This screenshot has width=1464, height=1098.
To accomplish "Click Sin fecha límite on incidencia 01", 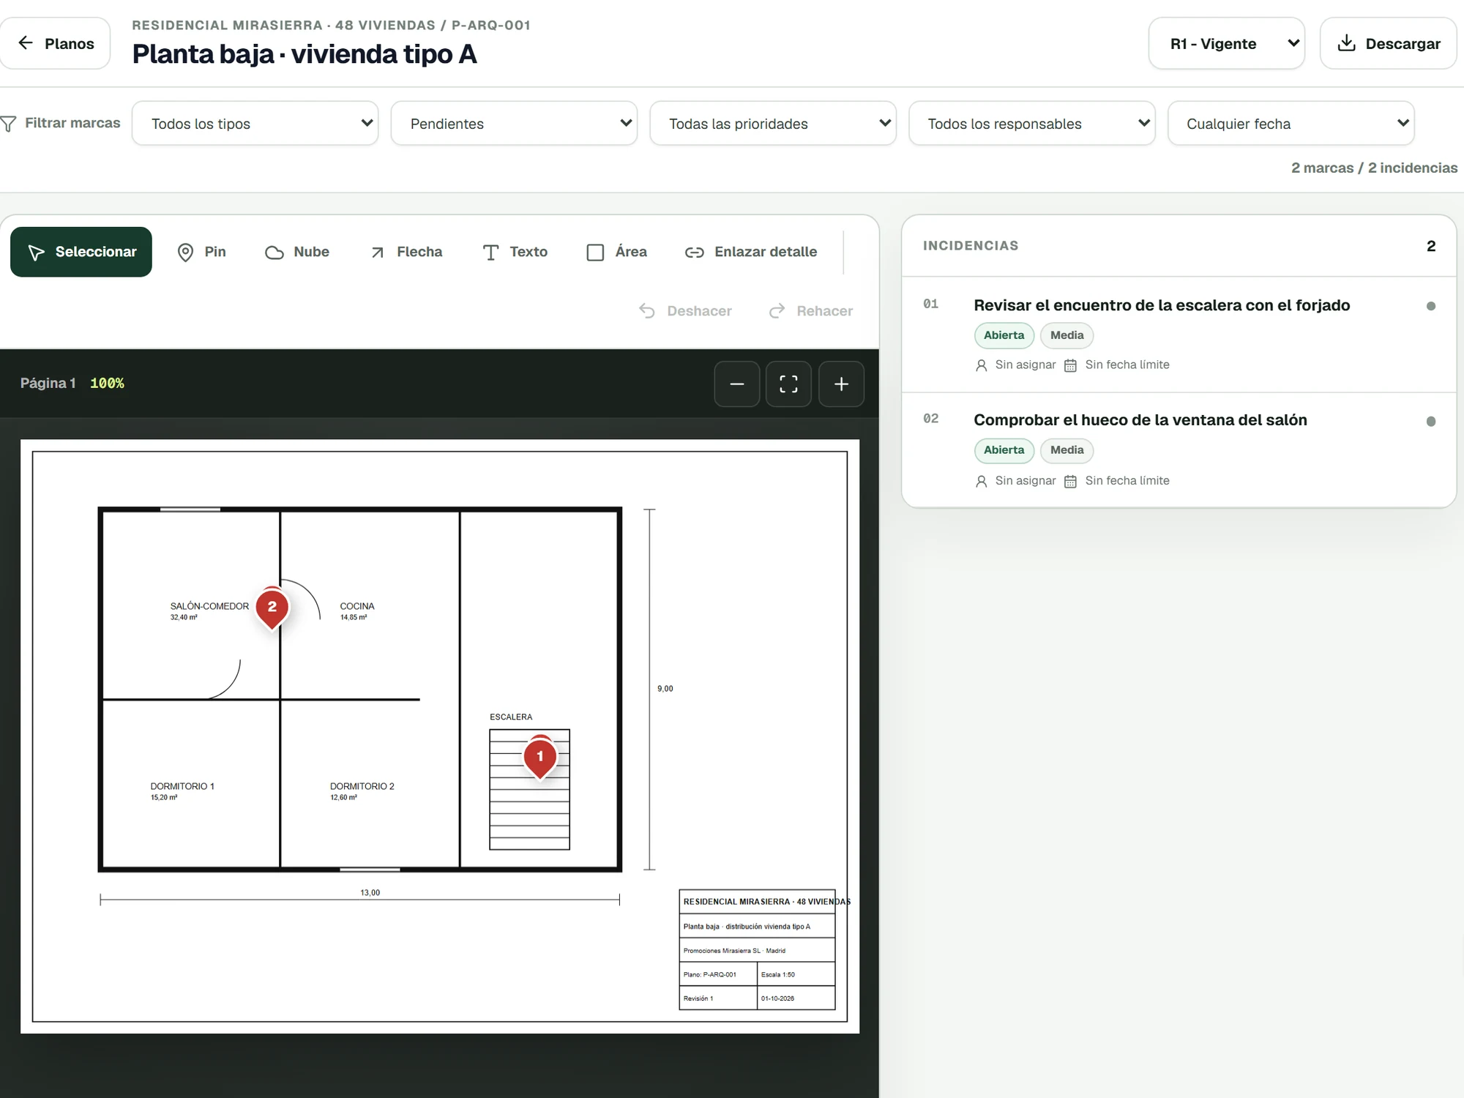I will (1117, 365).
